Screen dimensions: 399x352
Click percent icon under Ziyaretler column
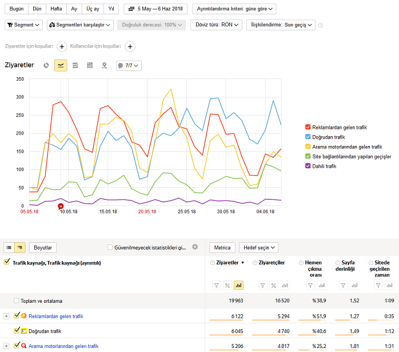coord(228,285)
